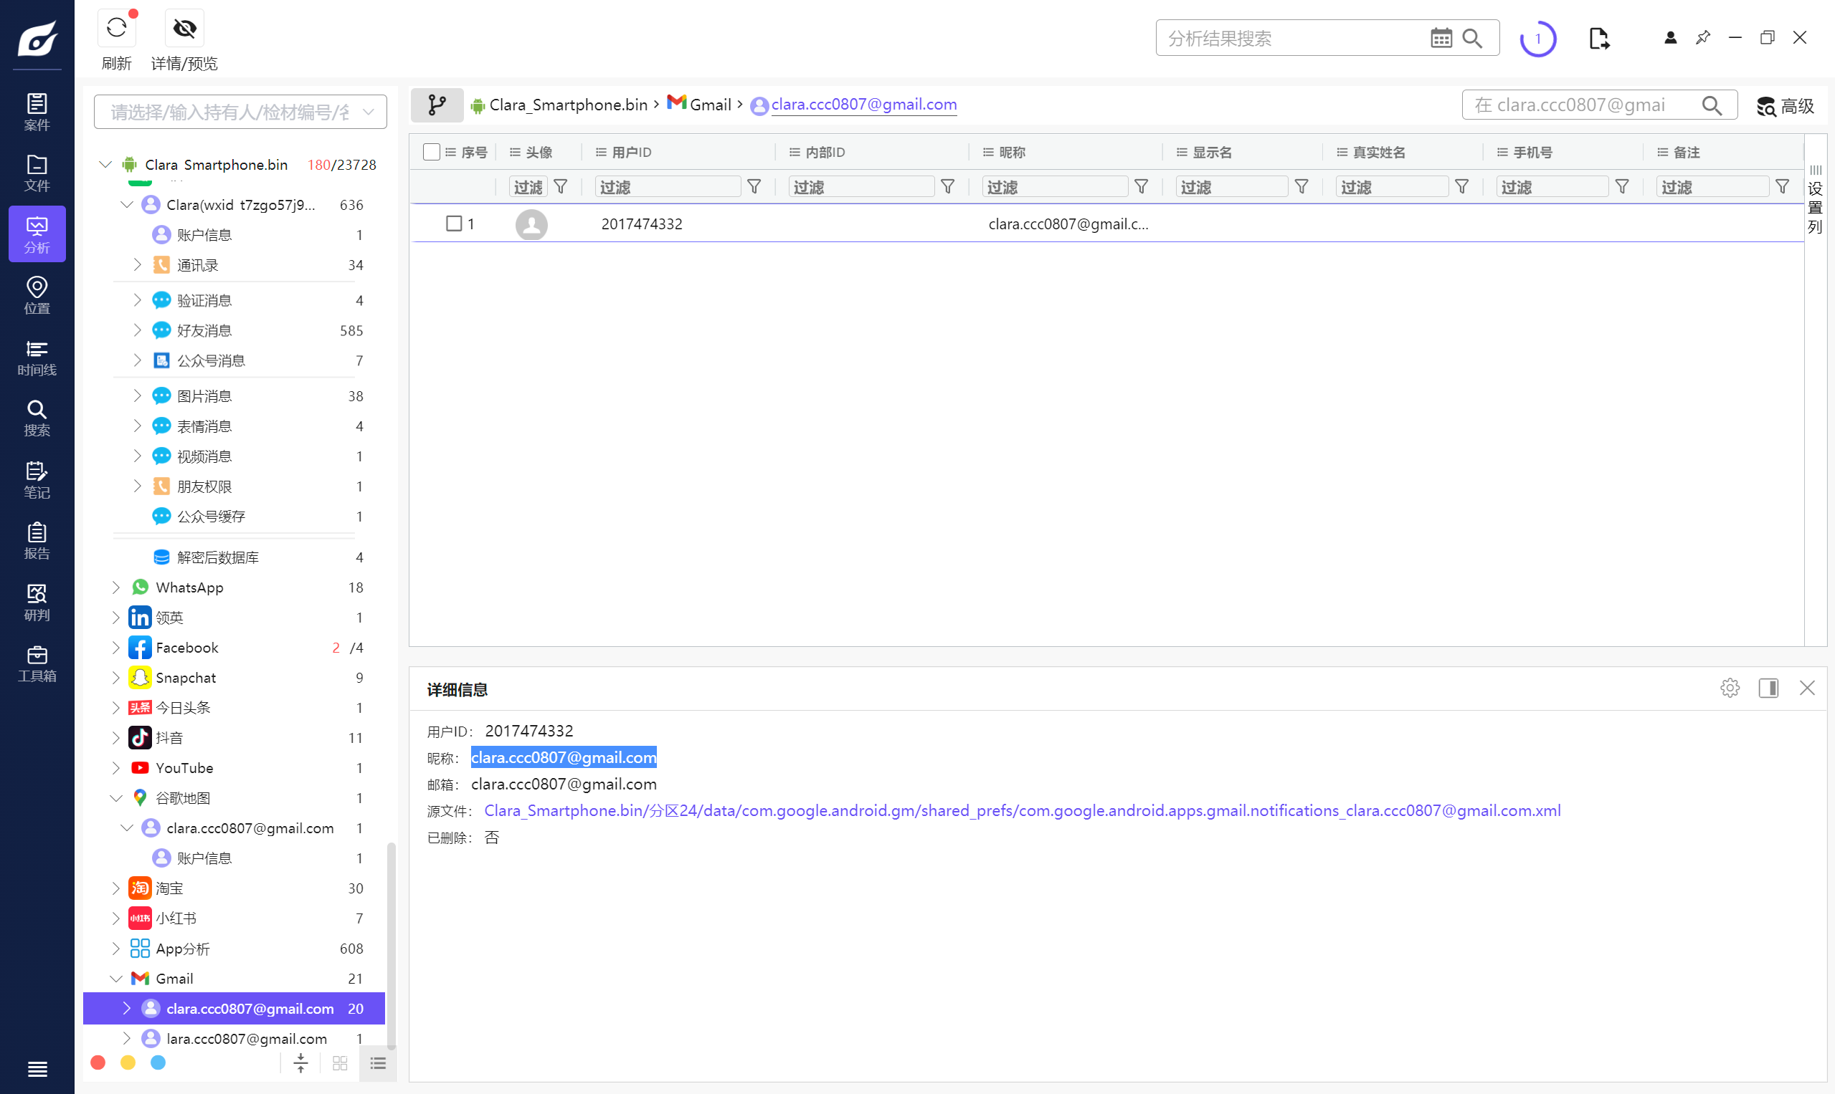
Task: Expand the WhatsApp tree node
Action: pyautogui.click(x=116, y=587)
